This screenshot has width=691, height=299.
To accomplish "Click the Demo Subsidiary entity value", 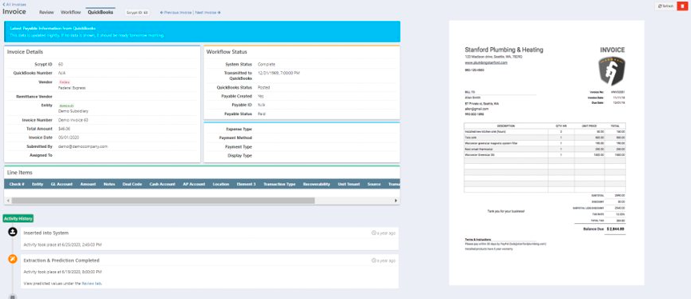I will click(73, 111).
